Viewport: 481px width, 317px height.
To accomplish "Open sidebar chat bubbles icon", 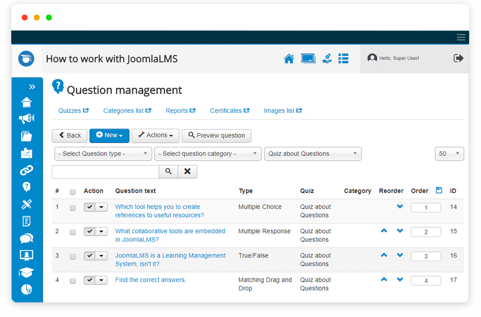I will tap(26, 238).
